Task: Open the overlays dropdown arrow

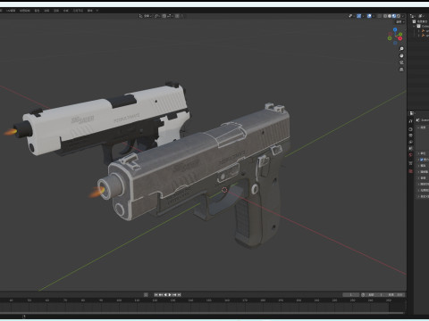Action: (x=374, y=16)
